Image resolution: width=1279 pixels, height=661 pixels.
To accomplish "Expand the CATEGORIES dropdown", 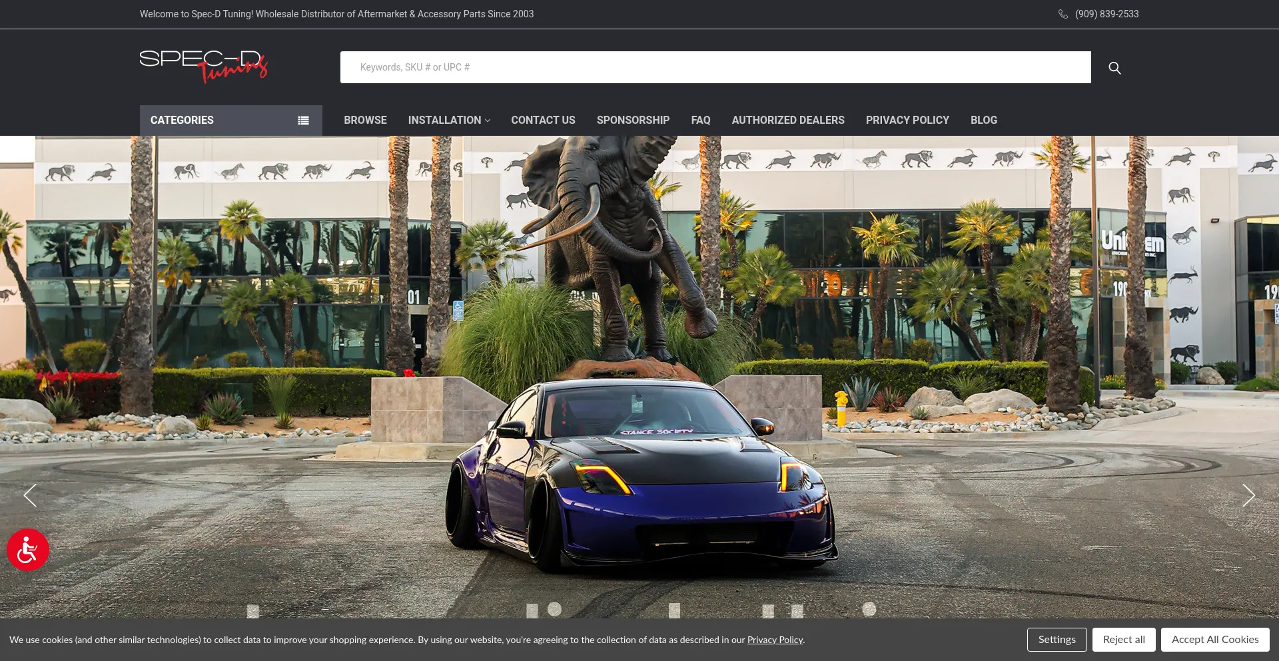I will tap(231, 120).
